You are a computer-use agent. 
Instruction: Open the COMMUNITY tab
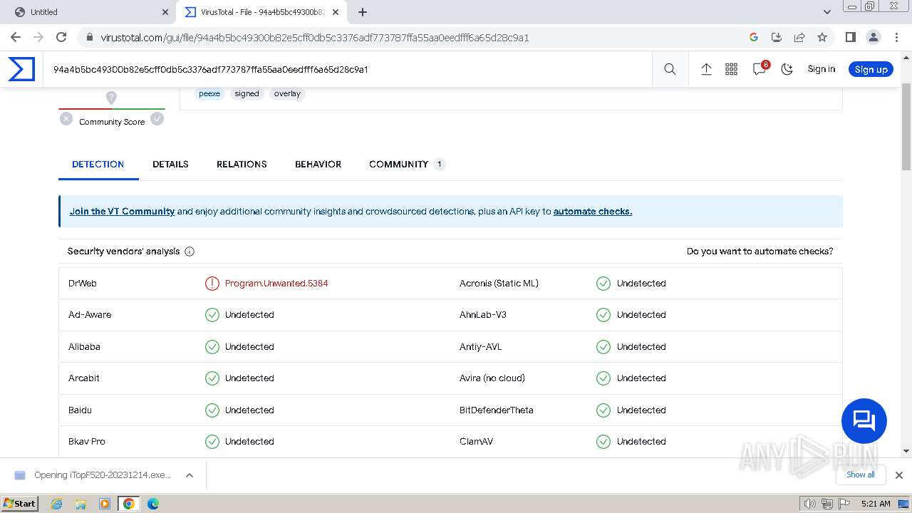click(x=407, y=164)
